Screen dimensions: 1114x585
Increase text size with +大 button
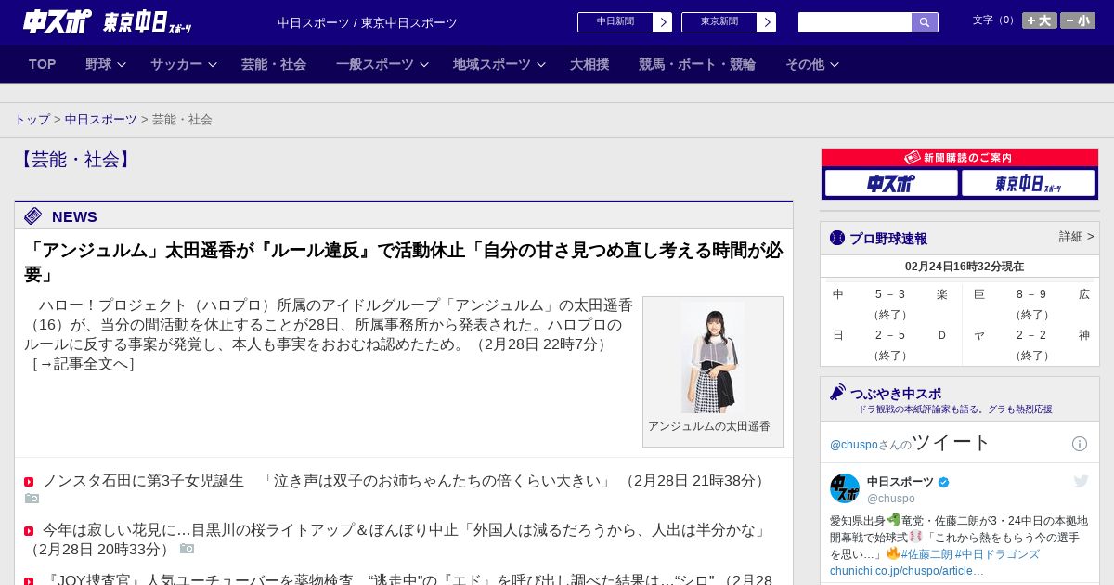pyautogui.click(x=1040, y=20)
